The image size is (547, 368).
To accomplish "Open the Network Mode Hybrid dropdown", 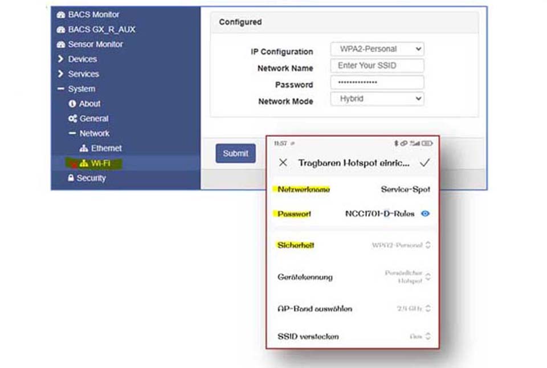I will pos(377,99).
